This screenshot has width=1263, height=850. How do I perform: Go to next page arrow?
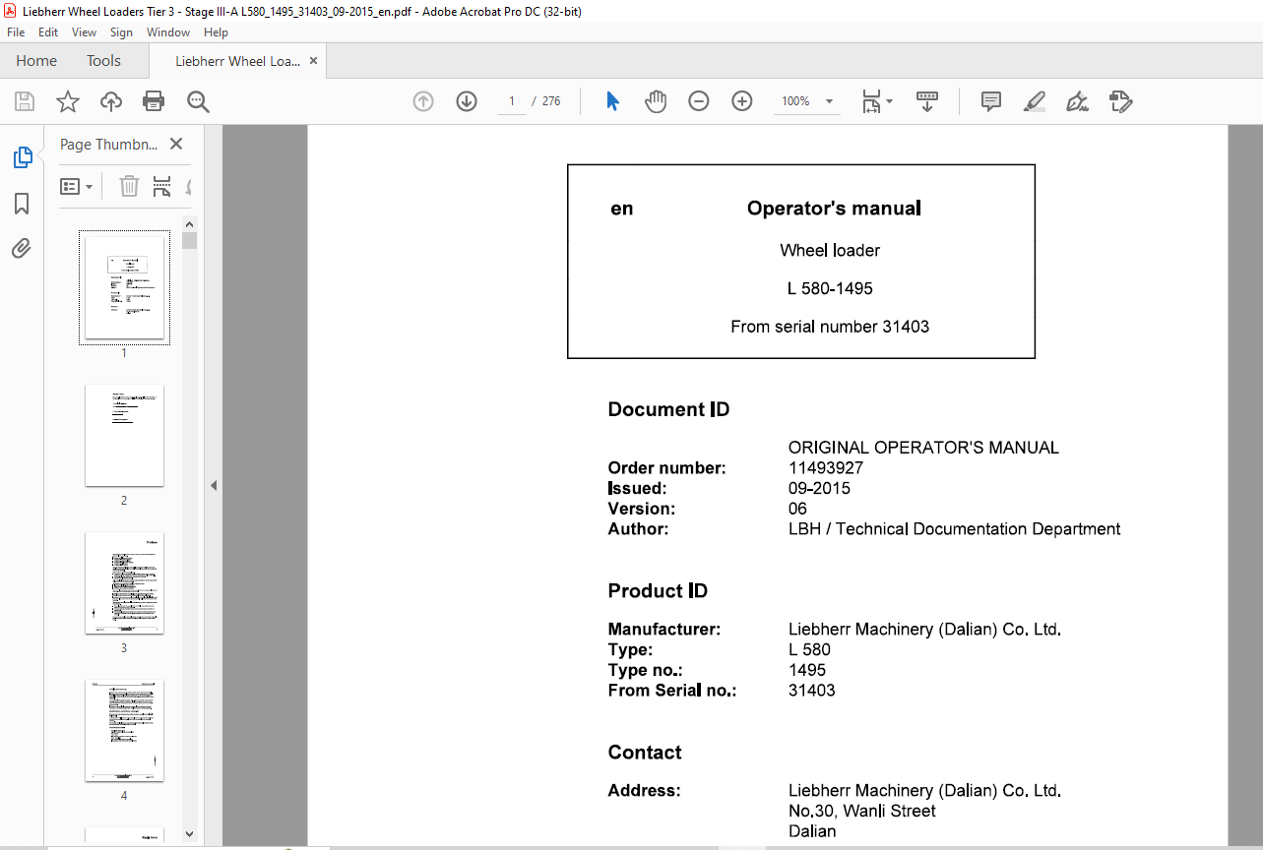pyautogui.click(x=467, y=101)
